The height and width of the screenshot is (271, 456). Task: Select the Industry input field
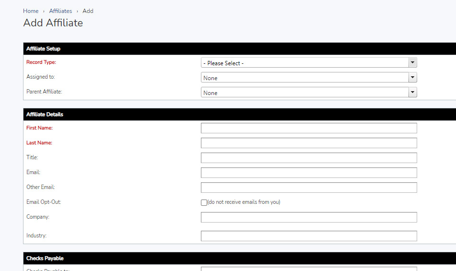[x=308, y=236]
